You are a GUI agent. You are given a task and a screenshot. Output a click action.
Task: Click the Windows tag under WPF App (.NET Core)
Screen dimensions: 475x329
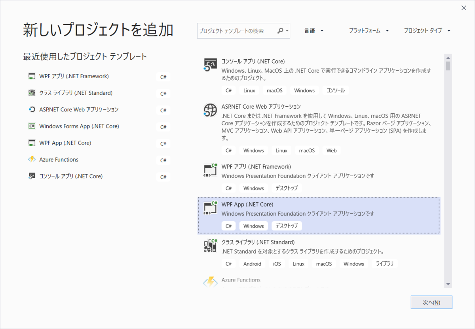(x=253, y=226)
